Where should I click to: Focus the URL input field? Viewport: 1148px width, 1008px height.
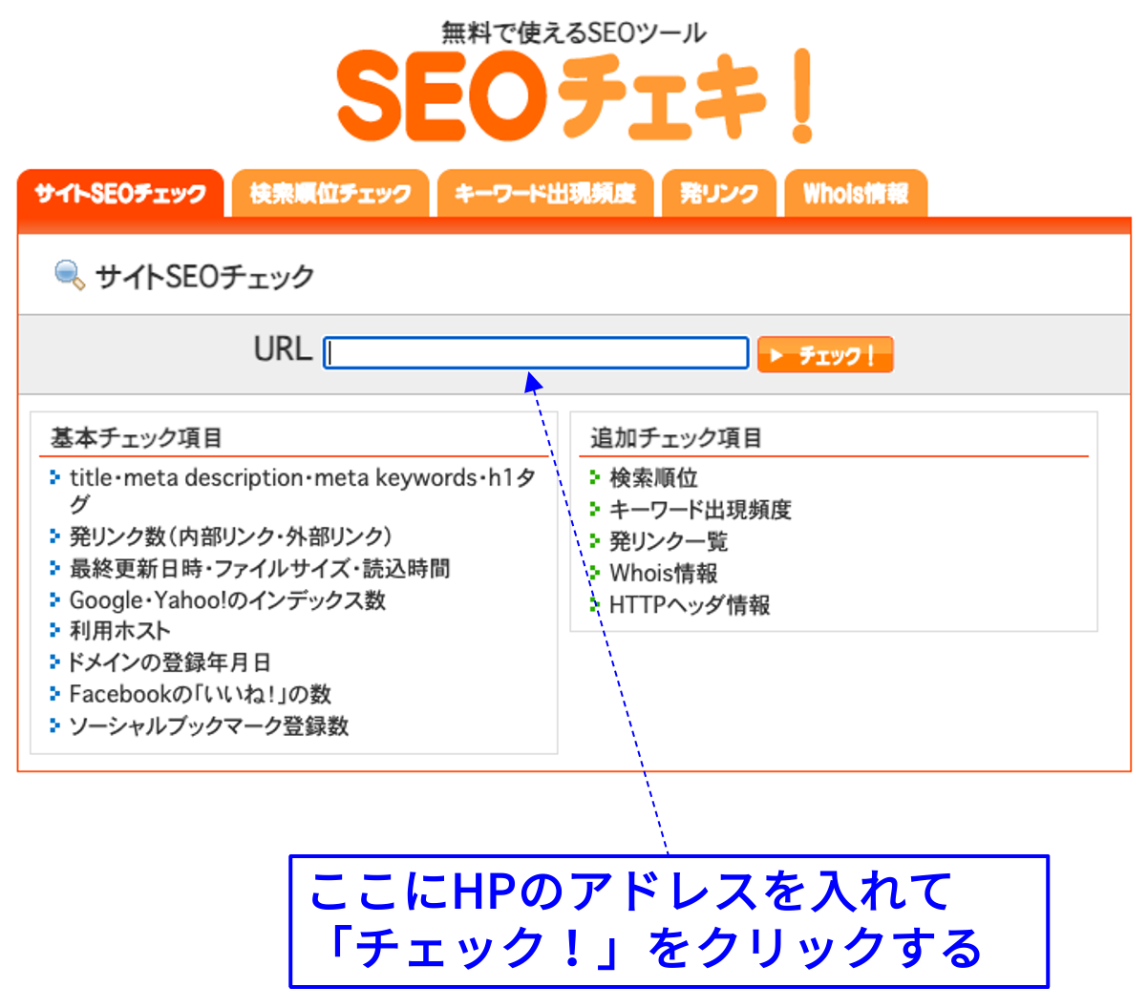(x=536, y=353)
